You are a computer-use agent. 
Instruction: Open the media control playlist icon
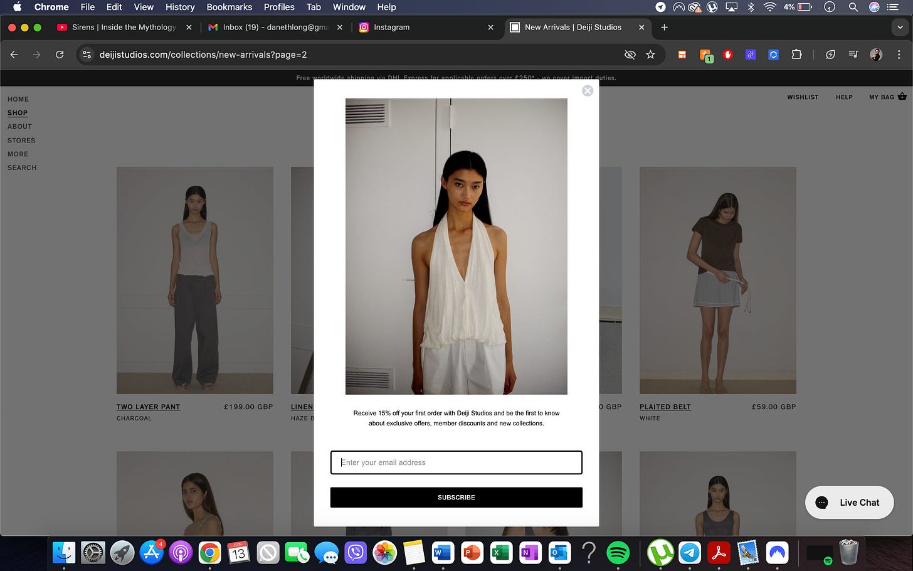pyautogui.click(x=853, y=55)
